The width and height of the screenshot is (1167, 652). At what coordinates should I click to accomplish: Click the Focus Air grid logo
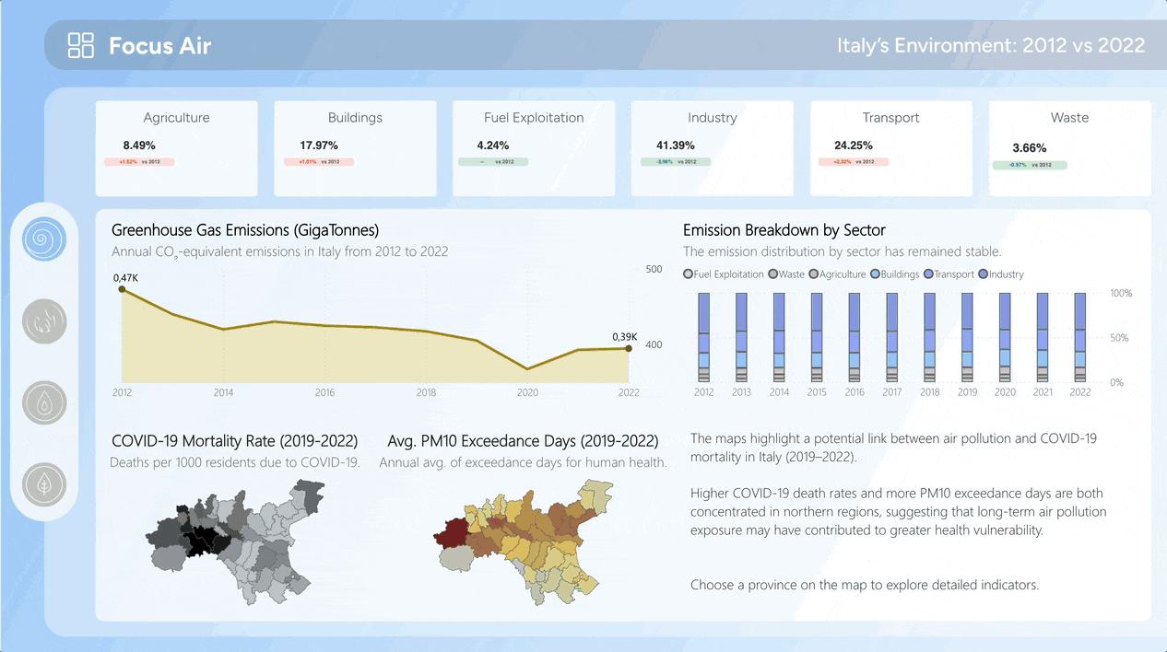pos(80,44)
